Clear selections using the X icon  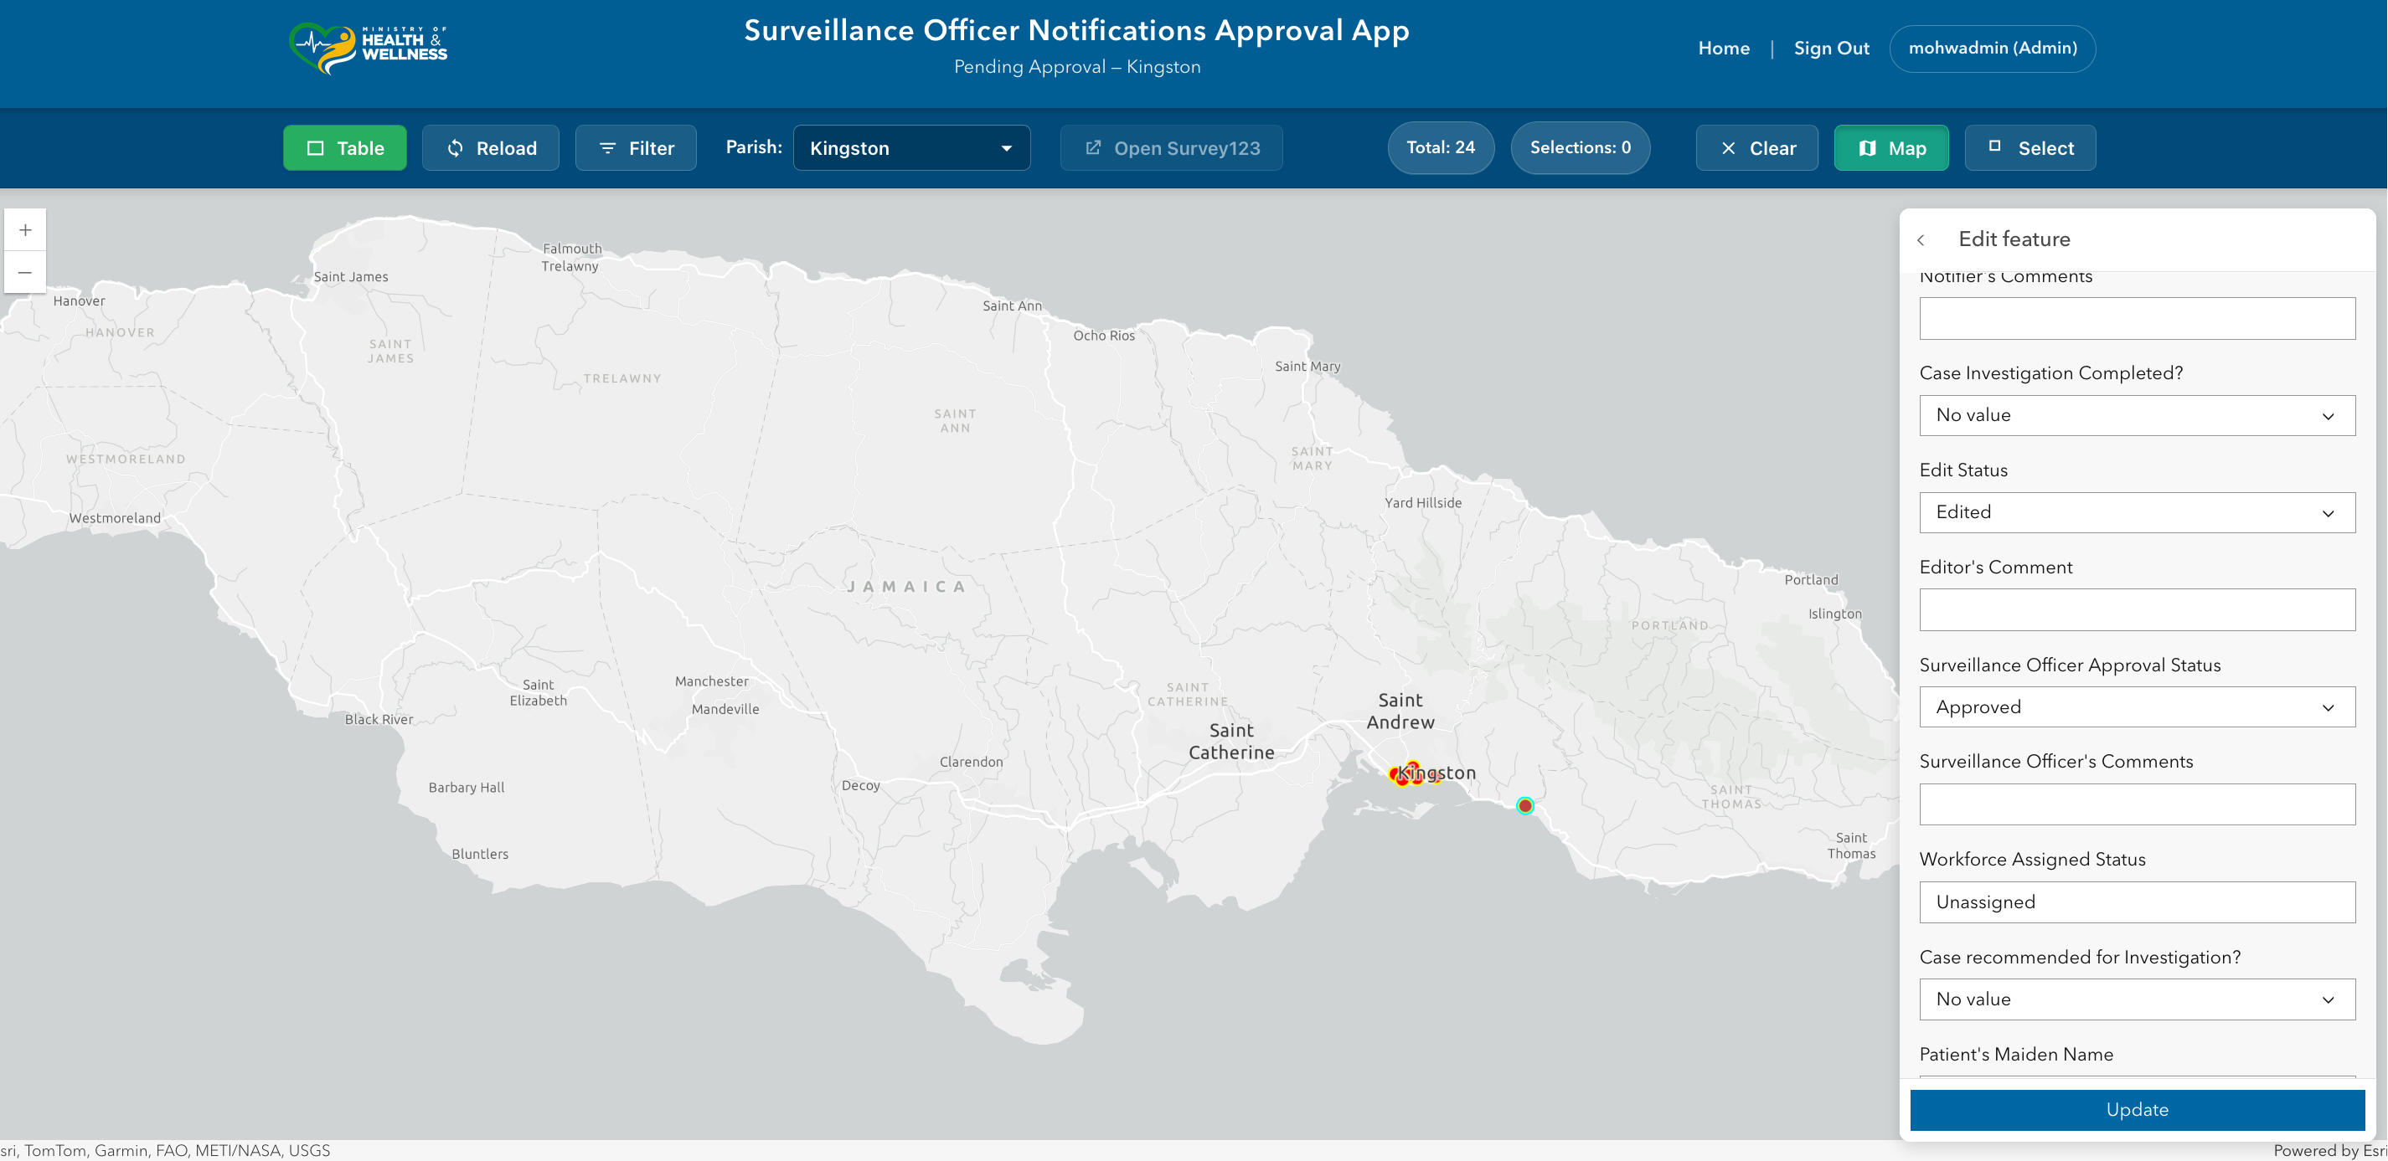click(1728, 147)
